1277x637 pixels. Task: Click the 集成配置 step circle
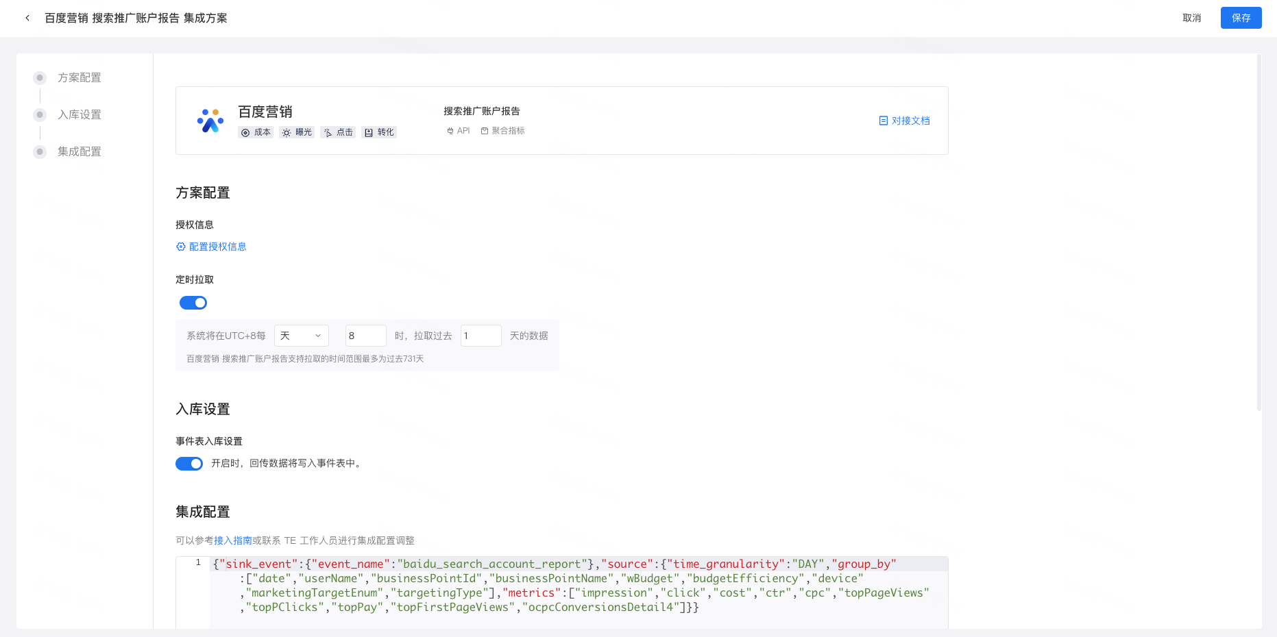coord(40,151)
